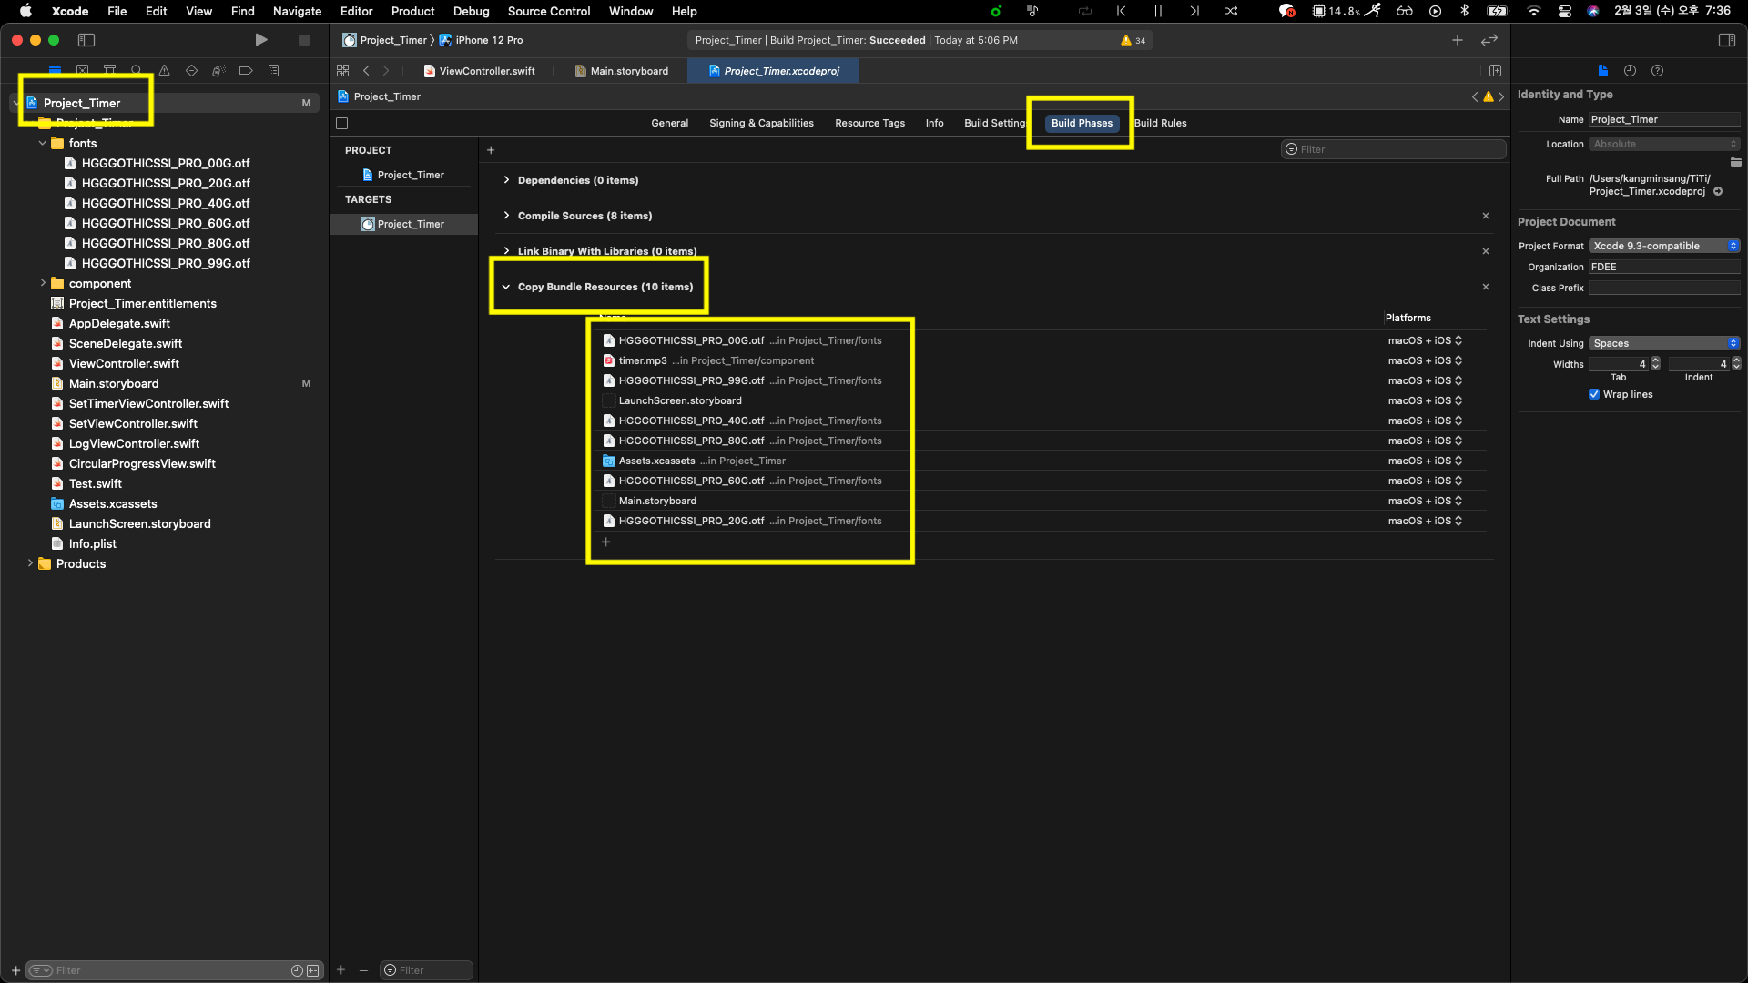Open the Indent Using dropdown
Image resolution: width=1748 pixels, height=983 pixels.
point(1664,343)
